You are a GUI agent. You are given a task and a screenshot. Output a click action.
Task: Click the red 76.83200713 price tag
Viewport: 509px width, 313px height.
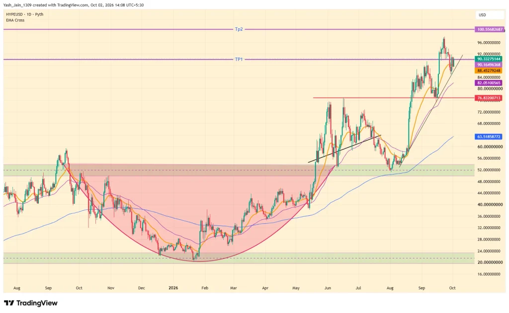click(x=489, y=98)
